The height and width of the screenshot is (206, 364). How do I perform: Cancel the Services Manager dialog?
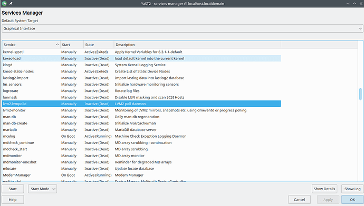pyautogui.click(x=299, y=200)
